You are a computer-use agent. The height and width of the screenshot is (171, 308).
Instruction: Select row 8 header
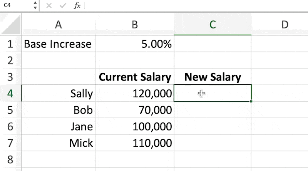click(11, 159)
